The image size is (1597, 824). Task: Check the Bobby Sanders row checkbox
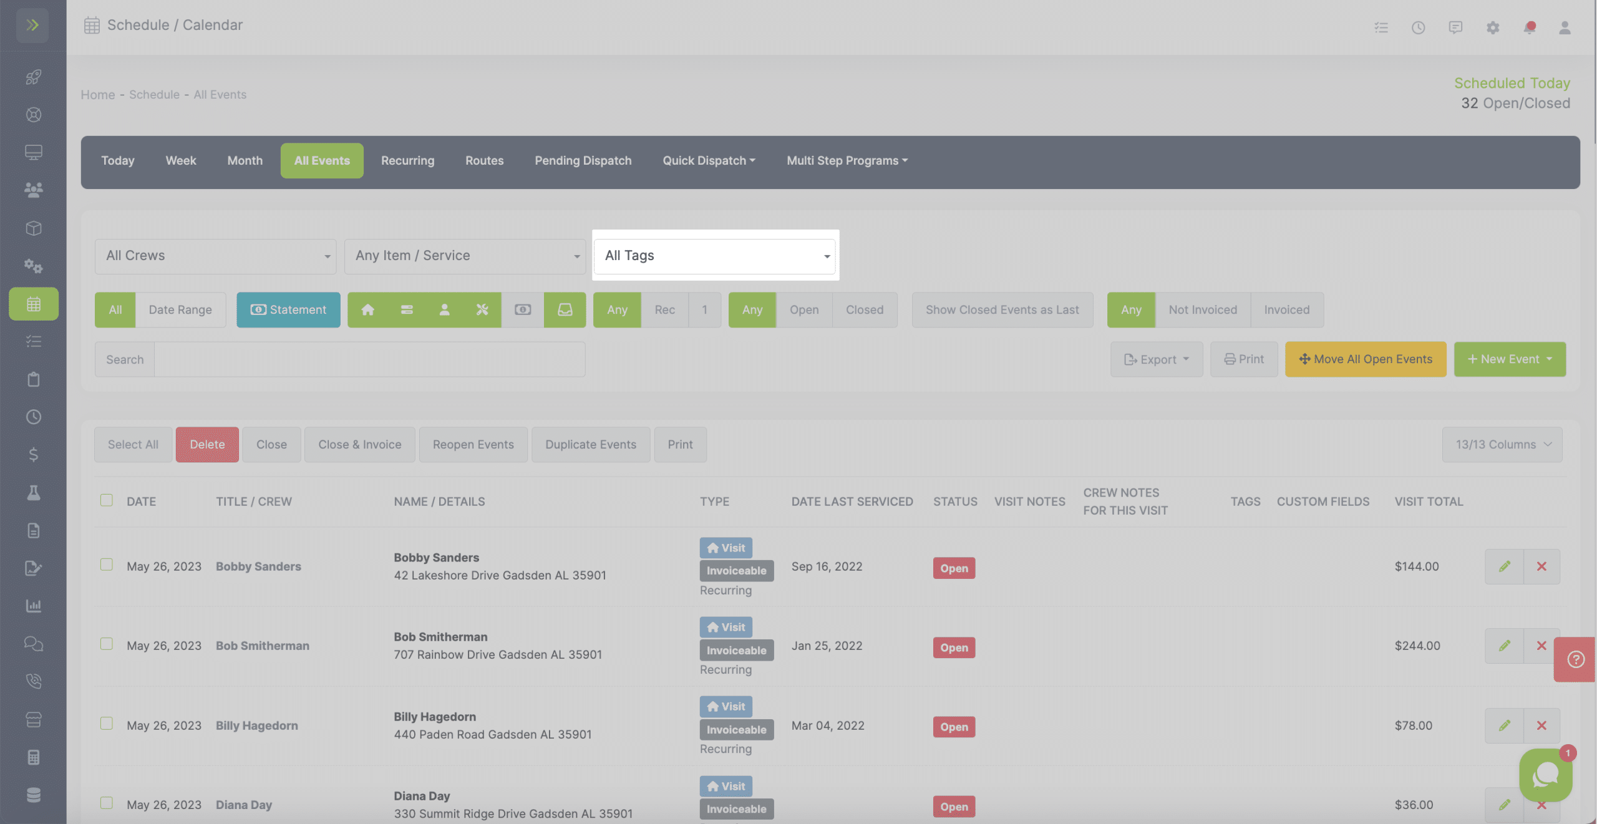tap(107, 565)
